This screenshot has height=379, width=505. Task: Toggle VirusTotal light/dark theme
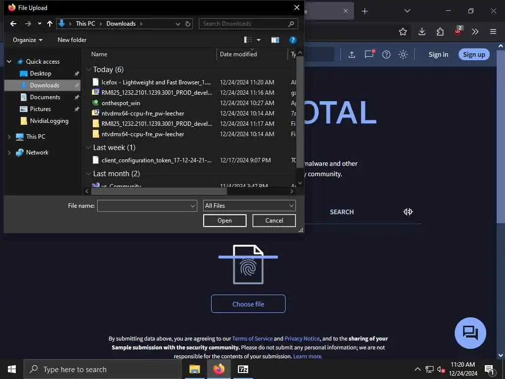tap(403, 55)
